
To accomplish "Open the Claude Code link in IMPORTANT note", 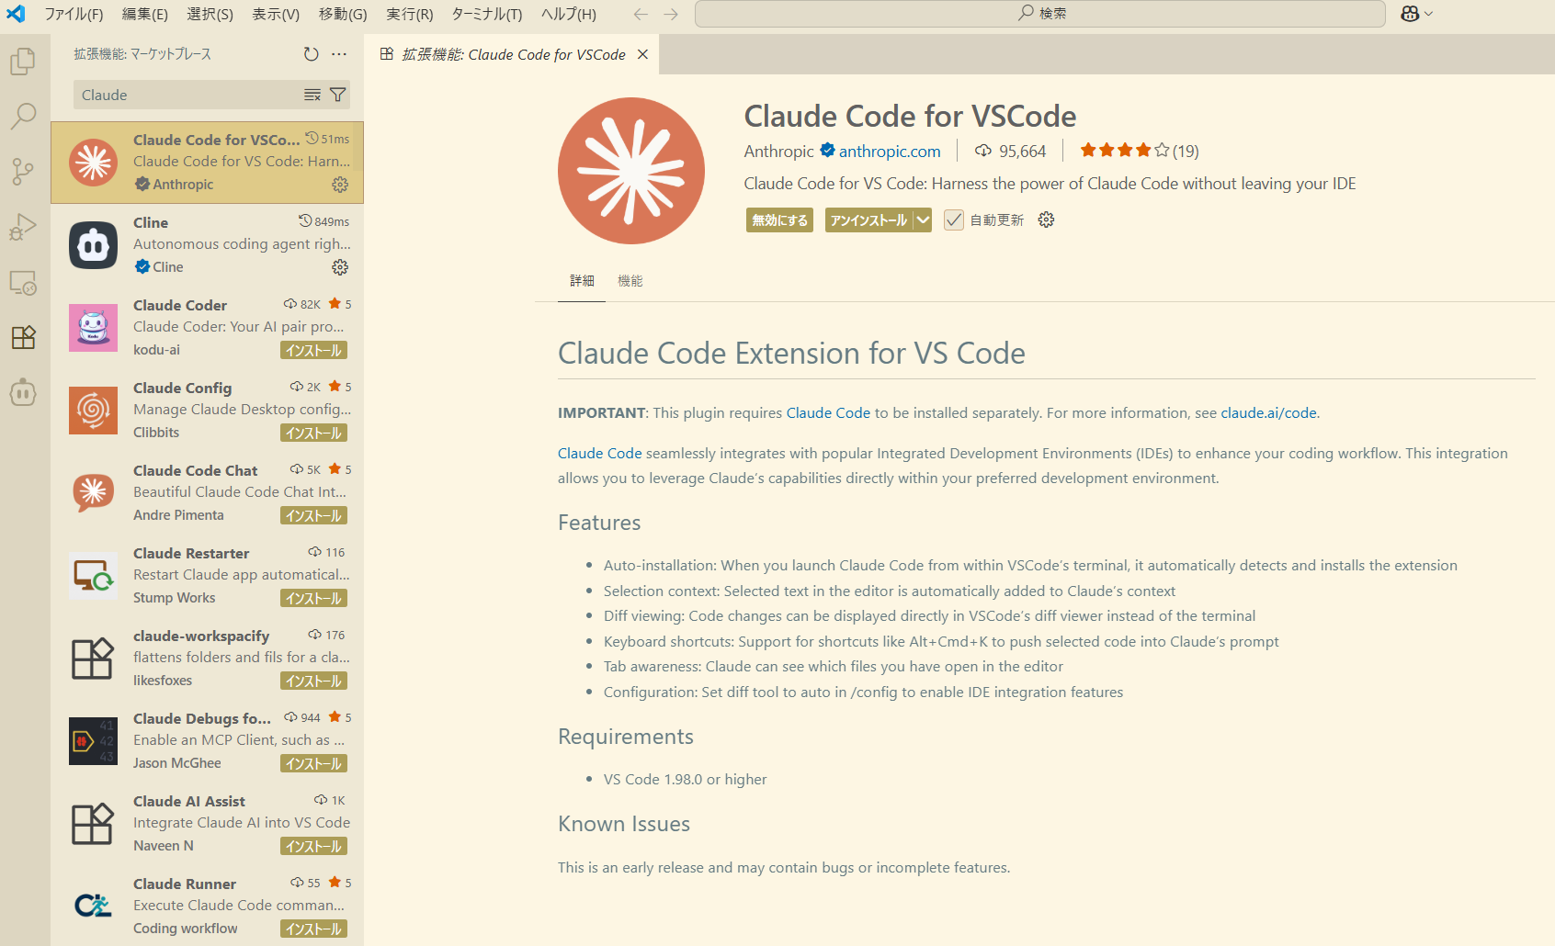I will [828, 413].
